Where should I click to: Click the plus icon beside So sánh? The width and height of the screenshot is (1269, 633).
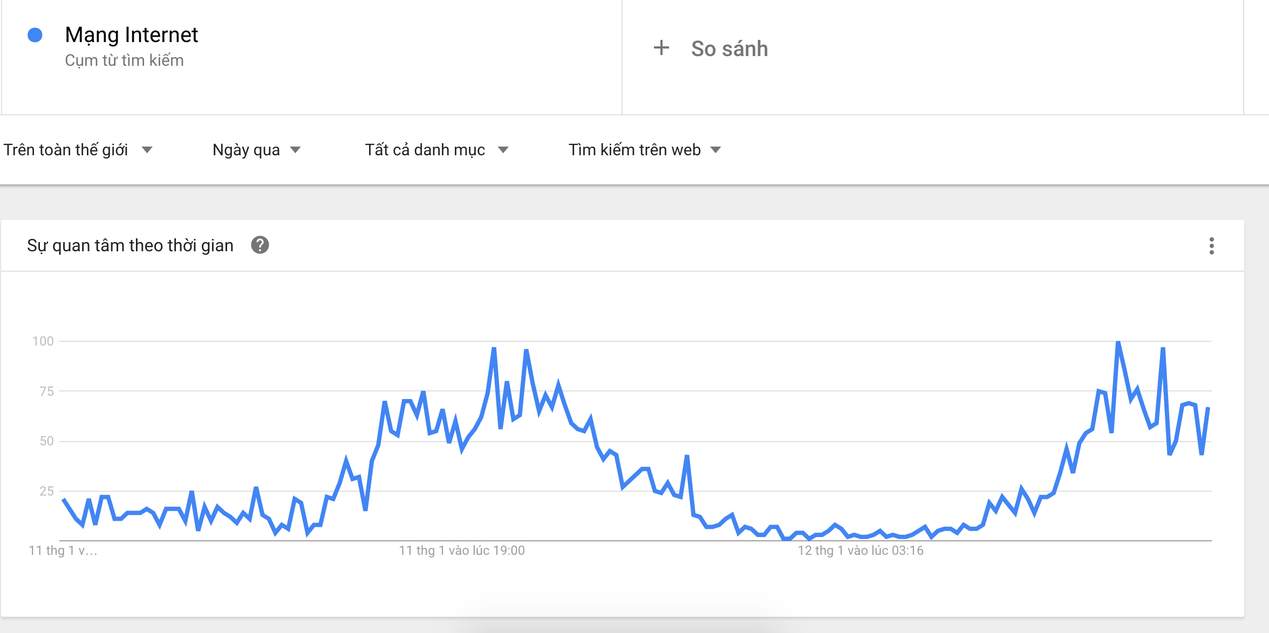[x=661, y=48]
